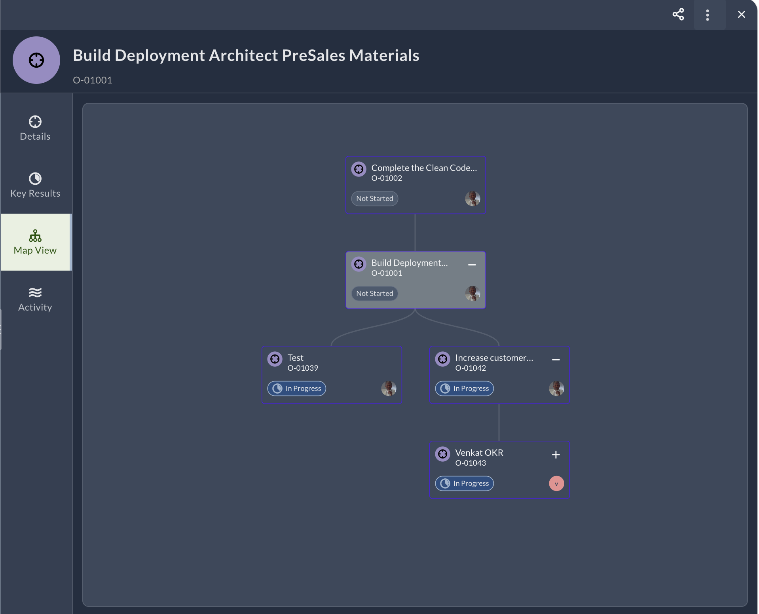
Task: Click the objective icon on Complete the Clean Code card
Action: tap(359, 169)
